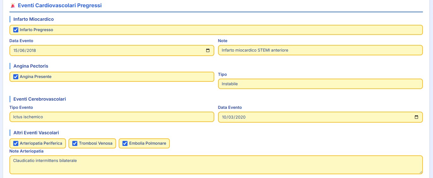The image size is (433, 178).
Task: Click the Infarto Miocardico section heading
Action: [33, 19]
